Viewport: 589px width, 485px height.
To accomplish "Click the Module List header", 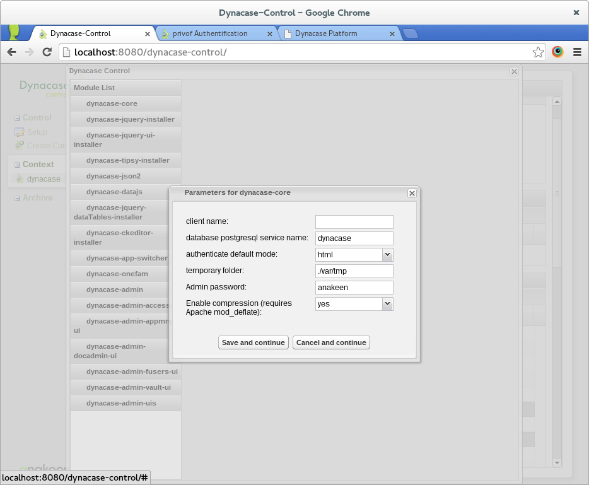I will 125,88.
